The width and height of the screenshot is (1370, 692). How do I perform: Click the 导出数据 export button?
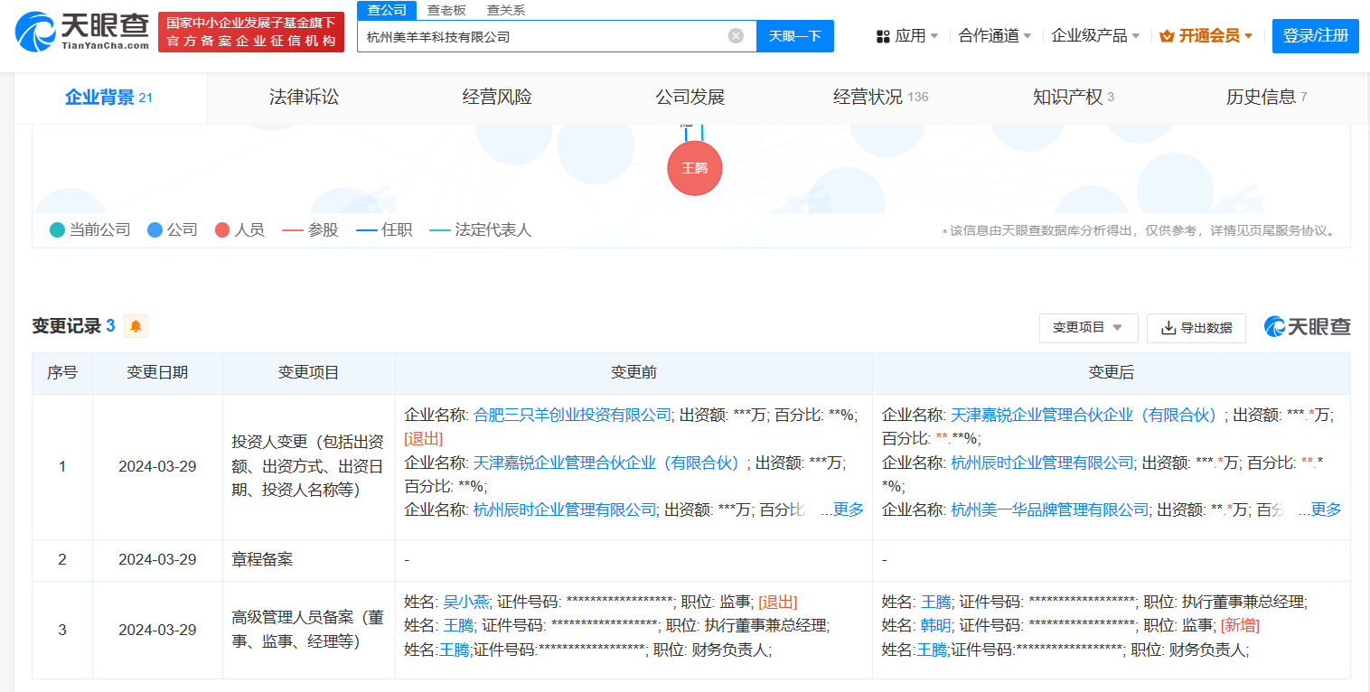1196,328
